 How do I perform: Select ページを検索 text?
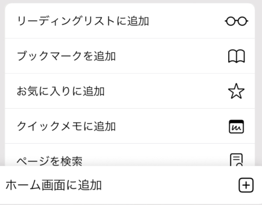[50, 161]
